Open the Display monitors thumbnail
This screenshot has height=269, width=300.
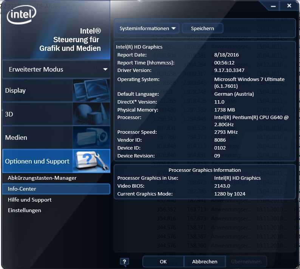pyautogui.click(x=91, y=90)
